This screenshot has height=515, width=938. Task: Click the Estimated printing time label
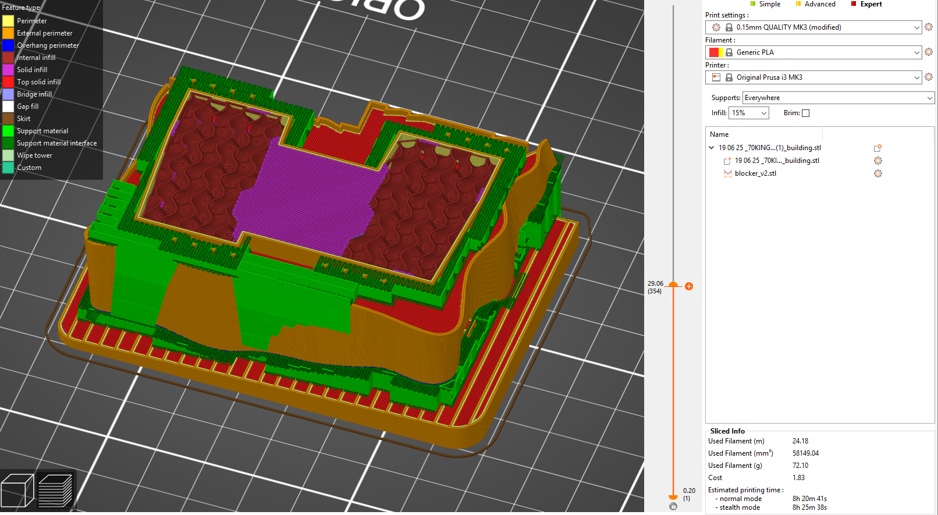(746, 490)
